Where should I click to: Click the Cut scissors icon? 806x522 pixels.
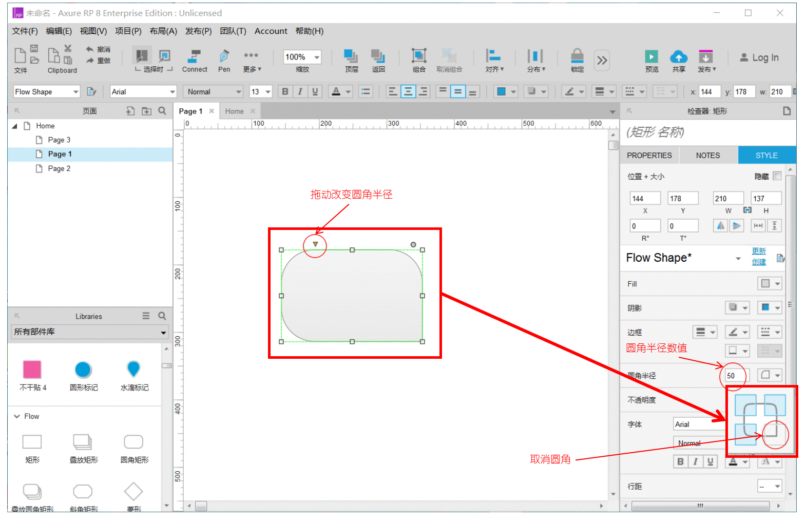click(68, 49)
